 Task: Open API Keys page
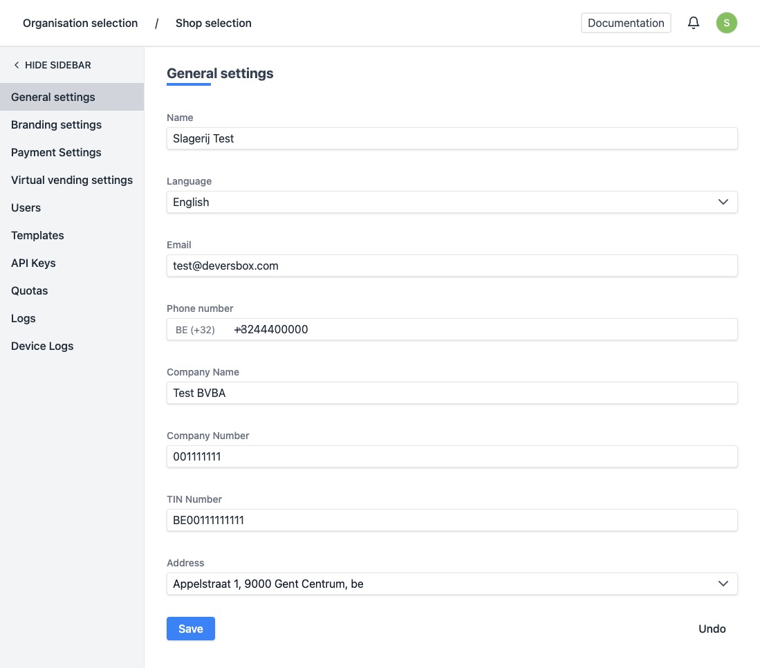coord(33,263)
